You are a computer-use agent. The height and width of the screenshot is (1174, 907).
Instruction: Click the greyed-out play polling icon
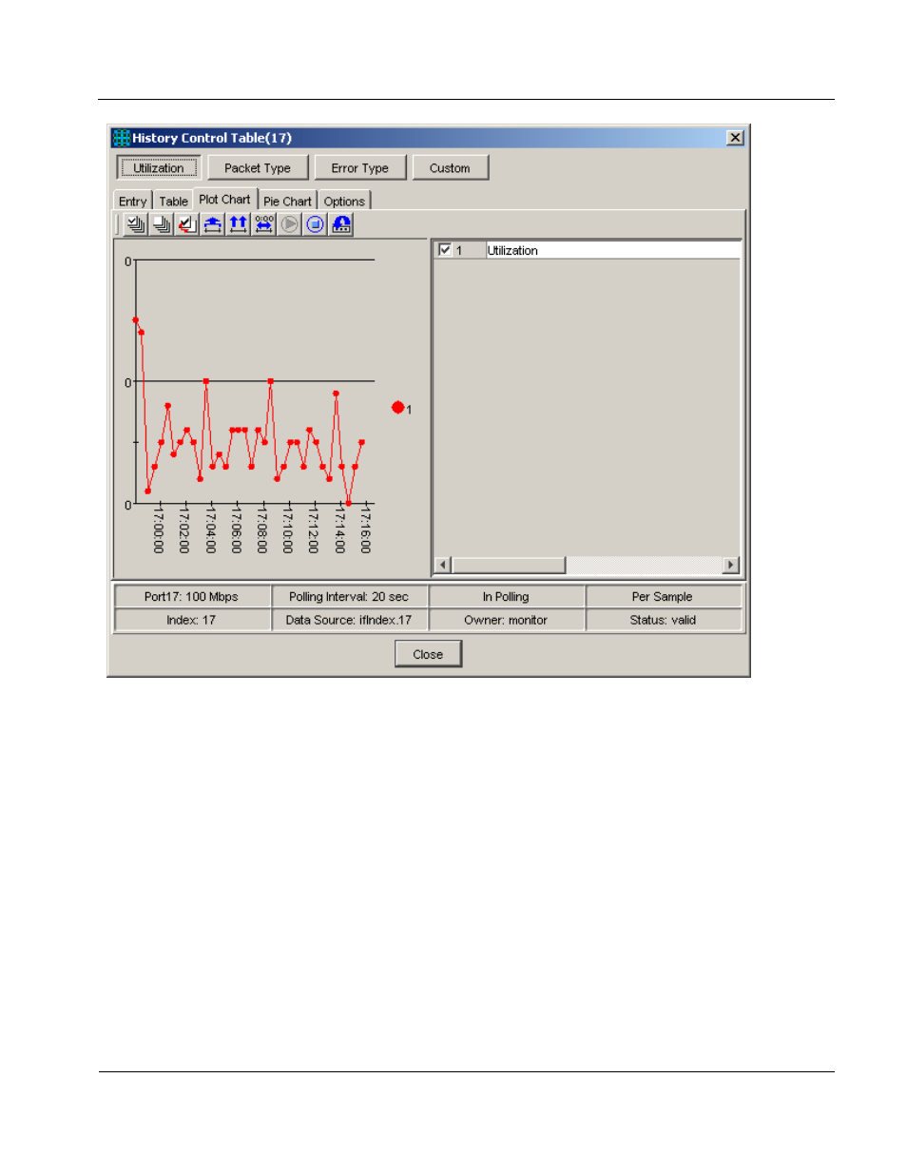click(x=290, y=224)
